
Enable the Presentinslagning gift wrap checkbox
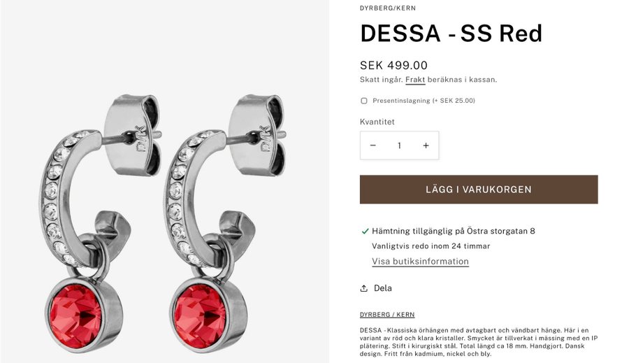click(x=364, y=101)
